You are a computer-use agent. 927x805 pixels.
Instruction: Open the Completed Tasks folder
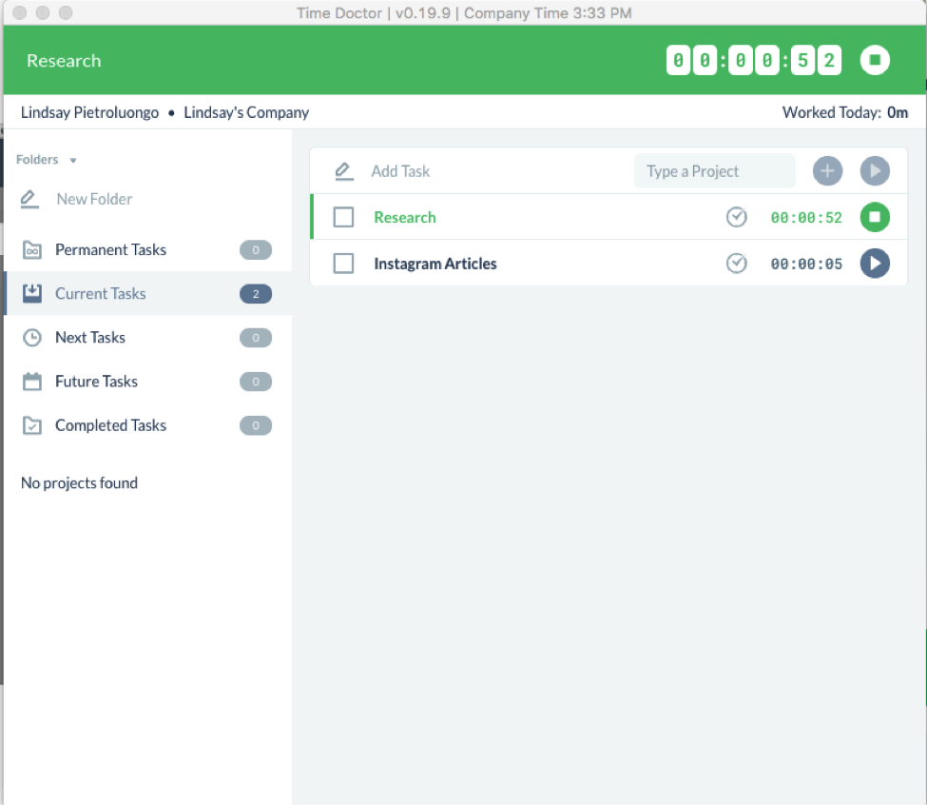point(147,425)
